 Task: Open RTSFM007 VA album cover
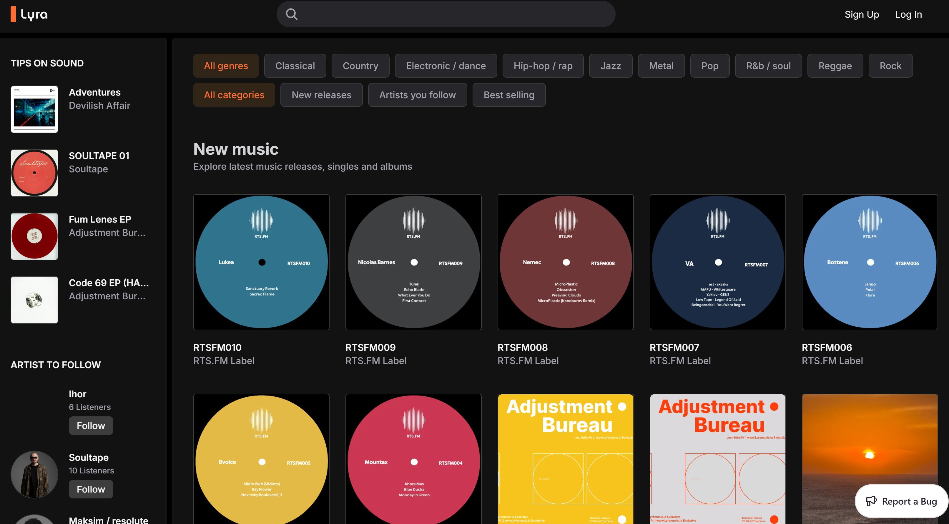[718, 262]
